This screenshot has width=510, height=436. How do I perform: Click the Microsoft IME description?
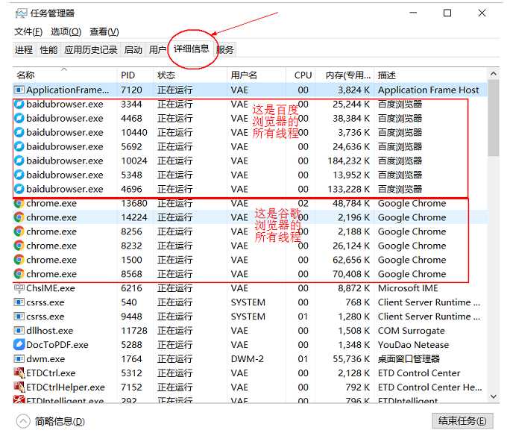pyautogui.click(x=408, y=288)
